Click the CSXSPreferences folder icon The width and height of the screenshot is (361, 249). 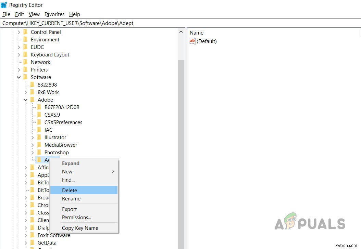[x=39, y=122]
